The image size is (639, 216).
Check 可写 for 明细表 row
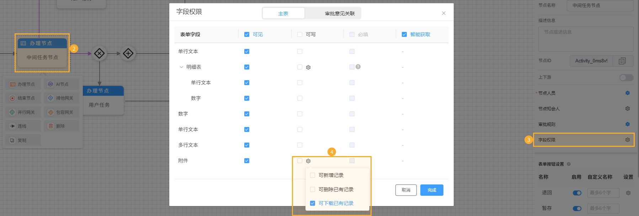click(x=300, y=67)
